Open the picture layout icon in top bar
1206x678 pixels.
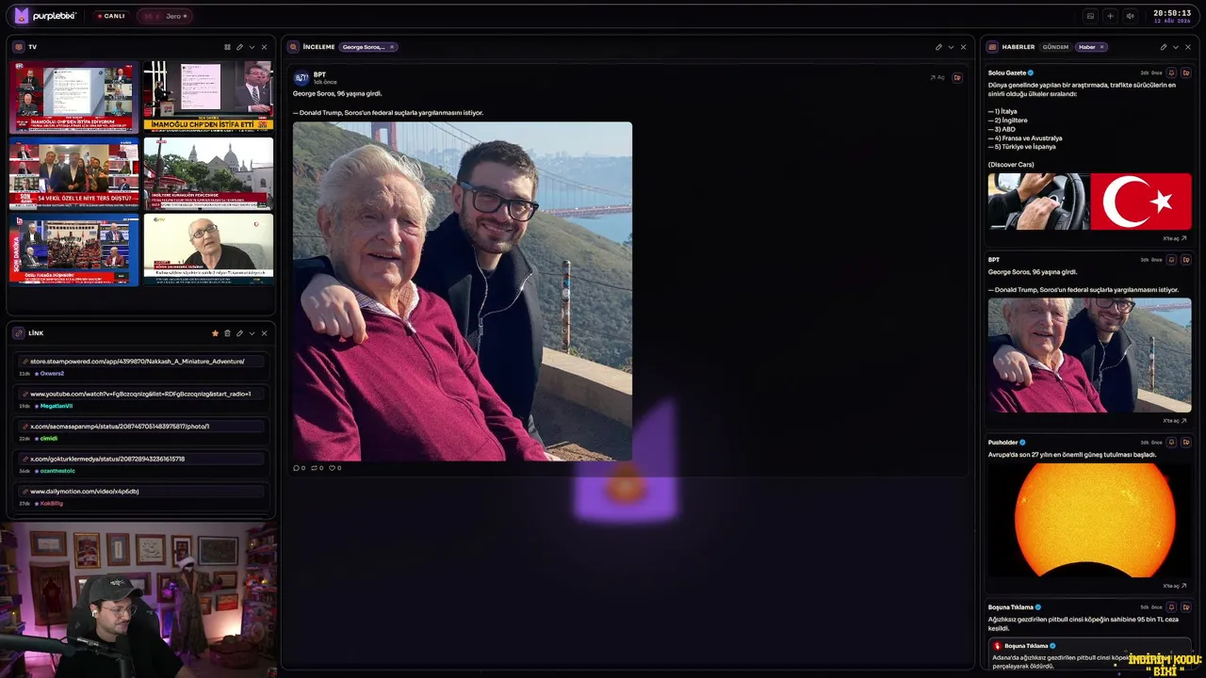[x=1090, y=16]
